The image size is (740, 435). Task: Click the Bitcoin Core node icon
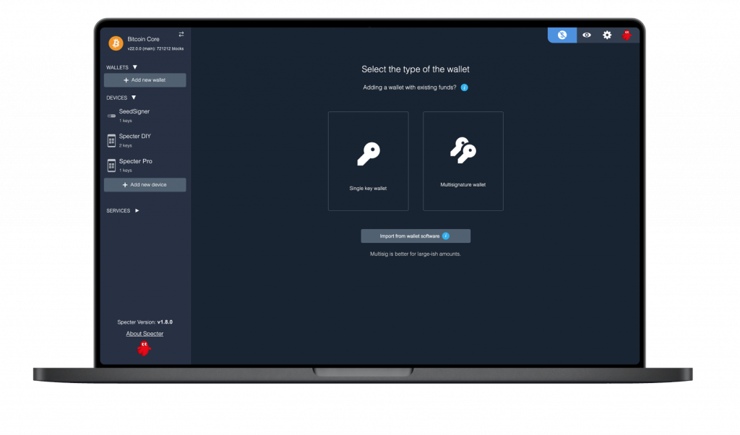(115, 42)
